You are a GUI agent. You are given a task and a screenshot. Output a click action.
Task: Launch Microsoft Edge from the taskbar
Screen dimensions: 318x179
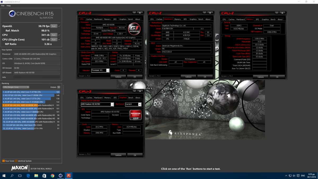(28, 176)
